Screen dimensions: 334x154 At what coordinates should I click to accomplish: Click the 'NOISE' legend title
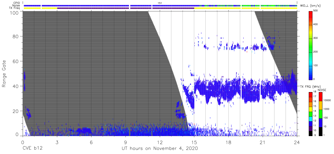(x=322, y=90)
